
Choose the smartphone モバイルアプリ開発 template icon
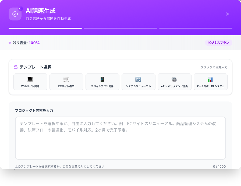click(x=102, y=80)
